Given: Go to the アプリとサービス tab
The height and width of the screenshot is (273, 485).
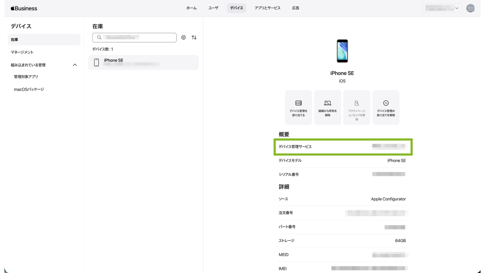Looking at the screenshot, I should pyautogui.click(x=268, y=8).
